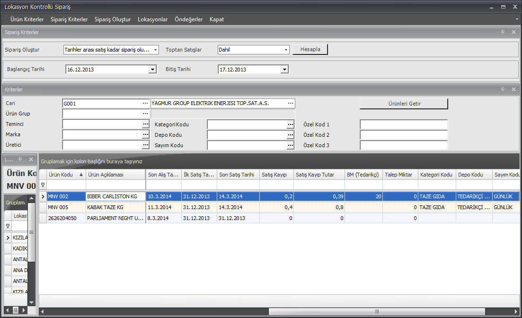Open Cari lookup ellipsis button

coord(145,103)
